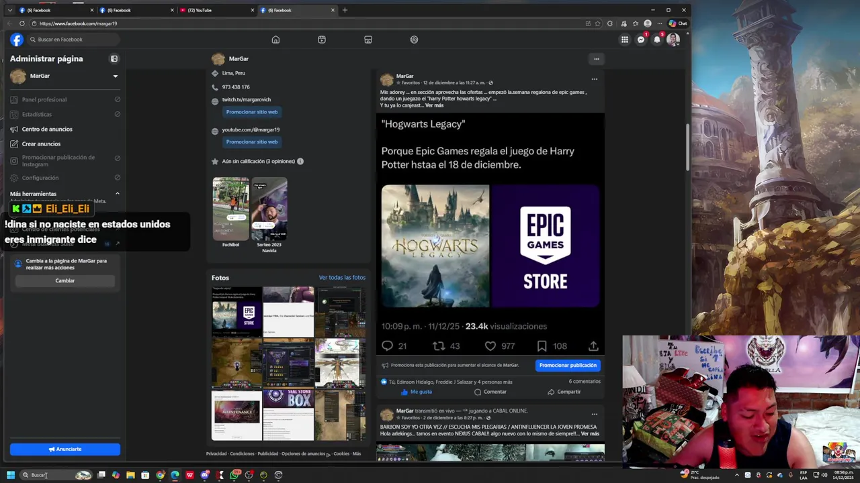Click the taskbar Buscar search box

(x=56, y=475)
